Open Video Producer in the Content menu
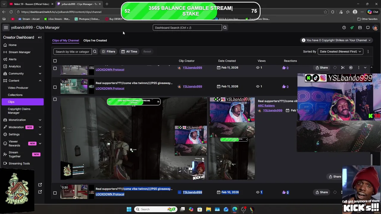 18,88
